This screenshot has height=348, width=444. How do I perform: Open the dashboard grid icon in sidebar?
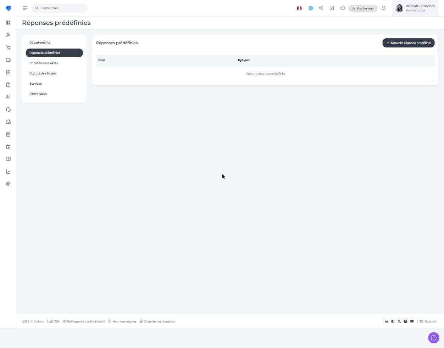(8, 23)
